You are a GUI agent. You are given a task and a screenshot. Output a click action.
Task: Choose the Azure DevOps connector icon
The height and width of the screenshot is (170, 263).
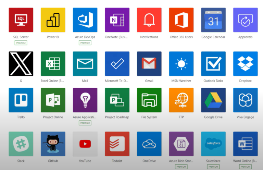(85, 20)
